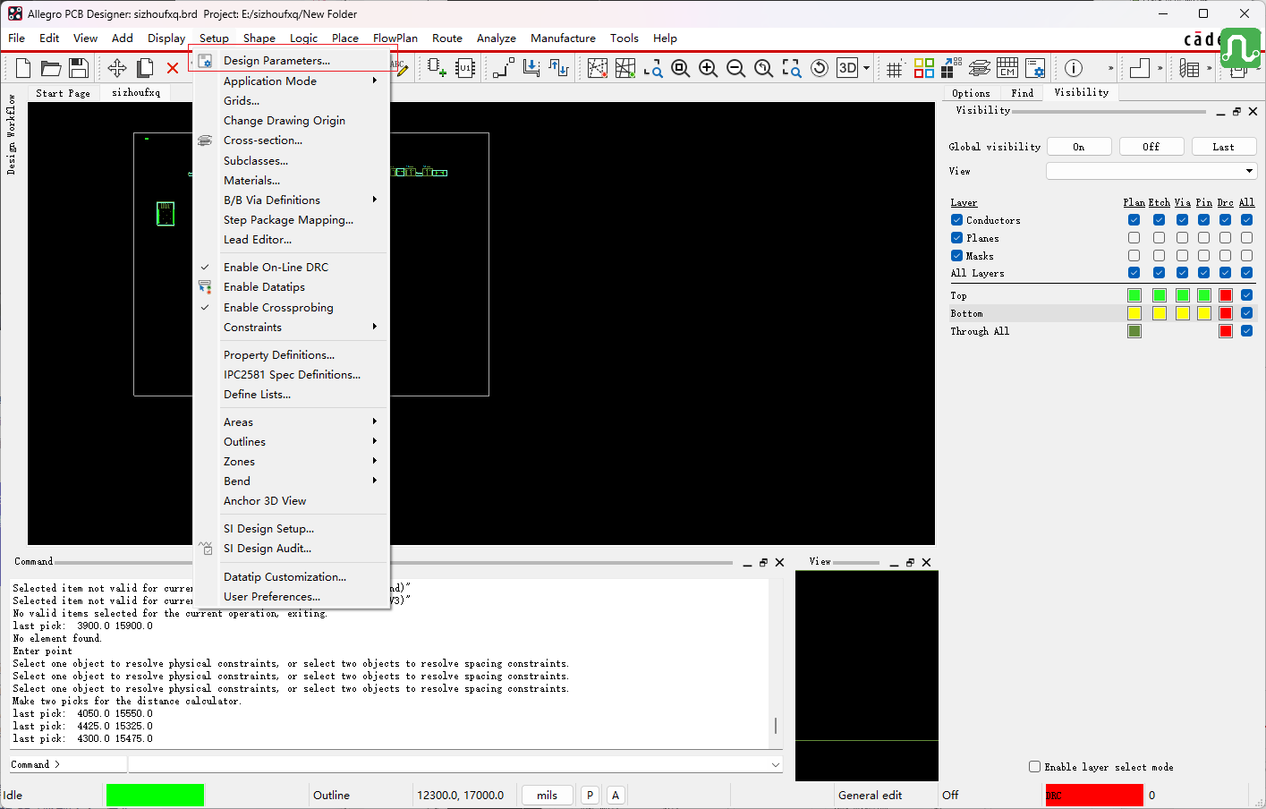Screen dimensions: 1266x809
Task: Click the Refresh display icon
Action: tap(819, 68)
